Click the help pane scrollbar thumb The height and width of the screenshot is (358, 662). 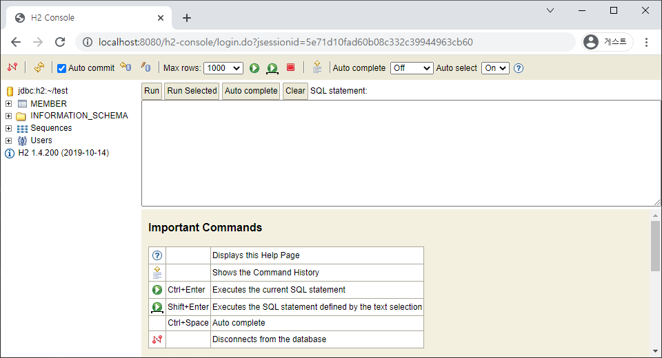[x=655, y=246]
